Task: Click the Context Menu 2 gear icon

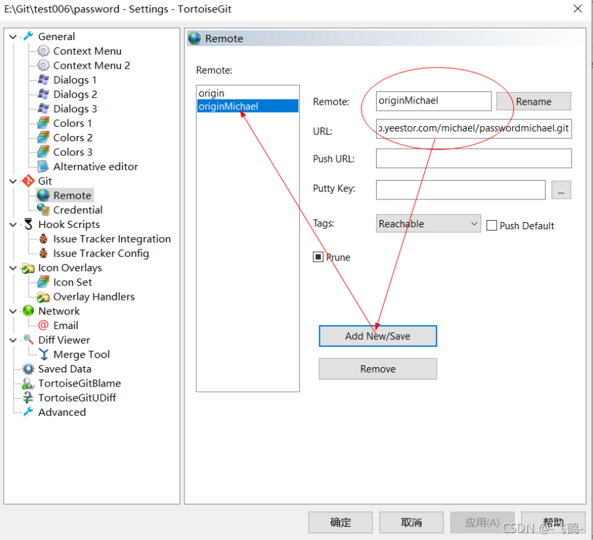Action: click(x=43, y=65)
